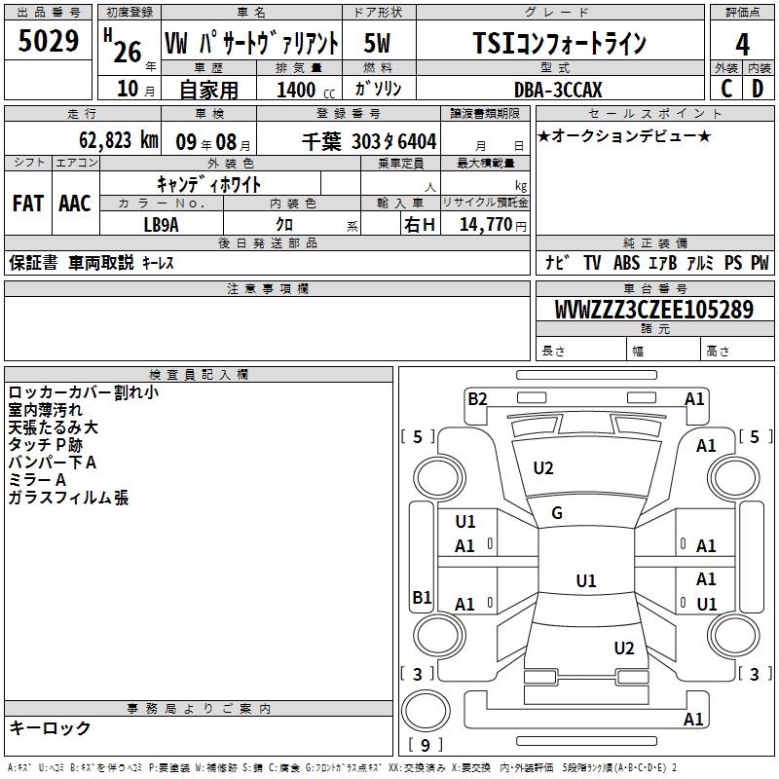This screenshot has width=779, height=779.
Task: Select chassis number WVWZZZ3CZEE105289
Action: click(x=653, y=310)
